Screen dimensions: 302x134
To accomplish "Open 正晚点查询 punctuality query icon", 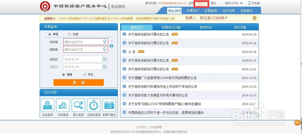I will (x=94, y=105).
